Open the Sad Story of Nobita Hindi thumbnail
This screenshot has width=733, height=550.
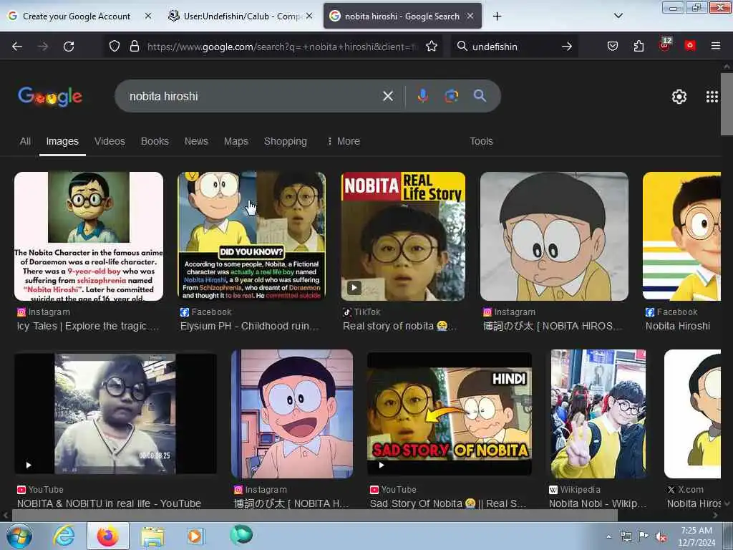pyautogui.click(x=450, y=414)
